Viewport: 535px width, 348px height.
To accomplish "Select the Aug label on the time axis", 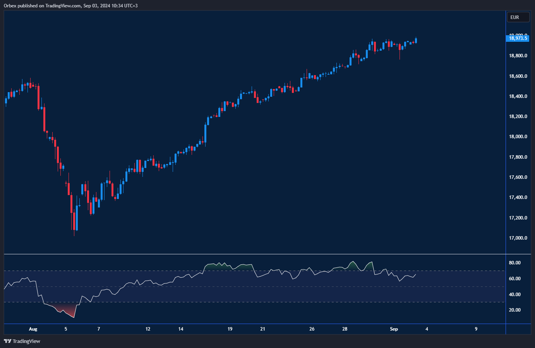I will pos(33,329).
